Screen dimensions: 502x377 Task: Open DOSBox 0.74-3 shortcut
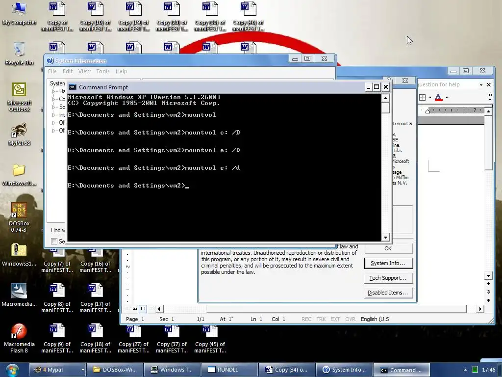pyautogui.click(x=19, y=217)
